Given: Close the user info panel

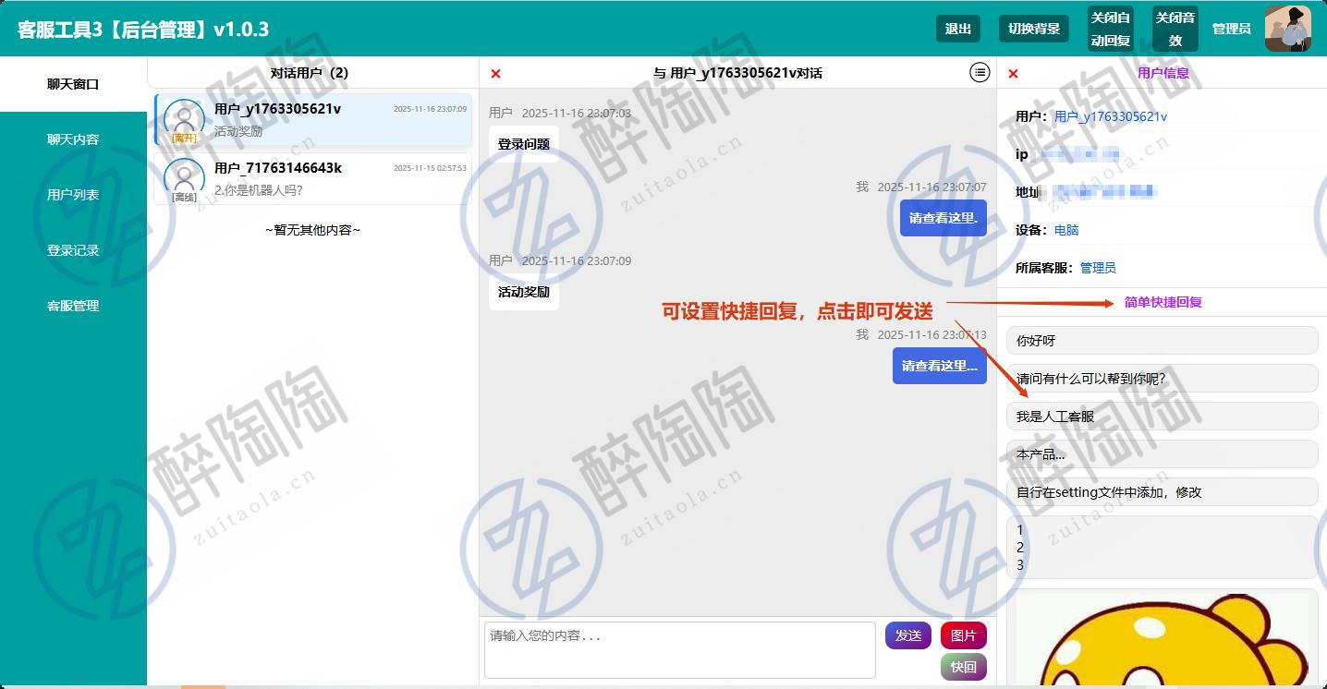Looking at the screenshot, I should point(1014,74).
